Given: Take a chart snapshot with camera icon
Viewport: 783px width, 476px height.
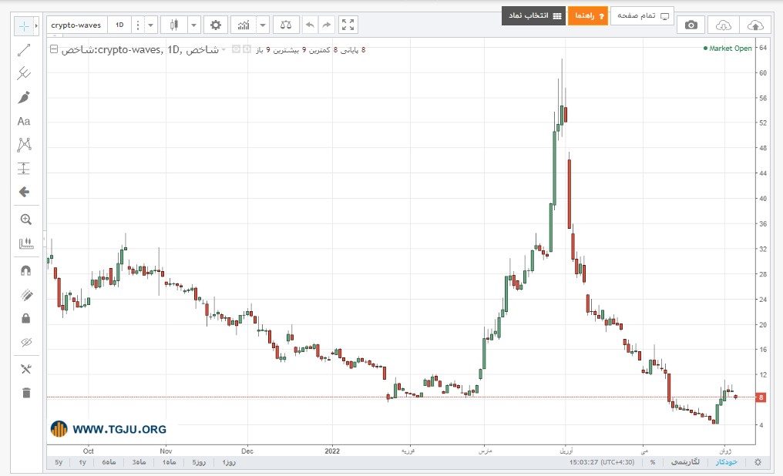Looking at the screenshot, I should coord(691,25).
